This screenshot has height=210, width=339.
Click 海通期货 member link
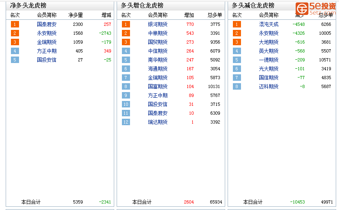click(158, 69)
